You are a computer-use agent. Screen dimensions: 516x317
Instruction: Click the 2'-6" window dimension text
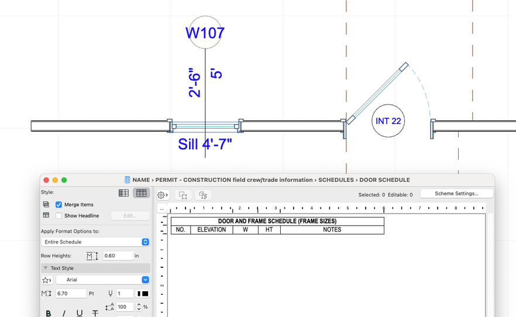pos(194,82)
